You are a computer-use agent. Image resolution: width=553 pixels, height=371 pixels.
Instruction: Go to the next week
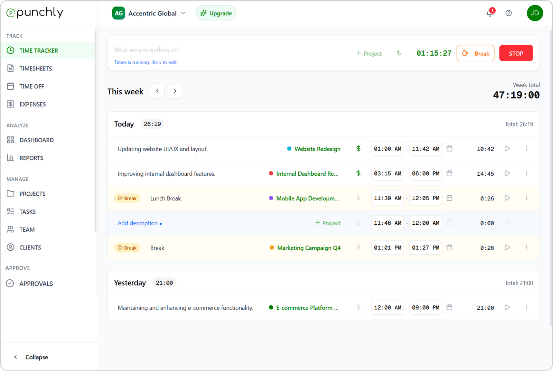coord(175,91)
